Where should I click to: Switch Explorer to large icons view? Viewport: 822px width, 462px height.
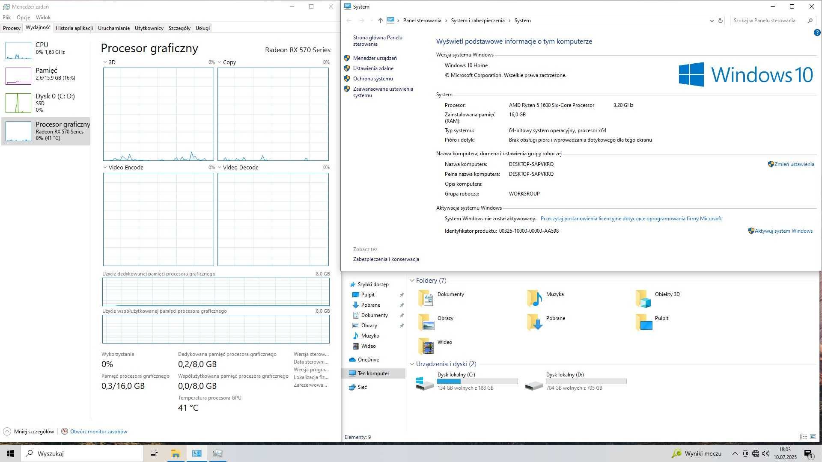(x=813, y=437)
